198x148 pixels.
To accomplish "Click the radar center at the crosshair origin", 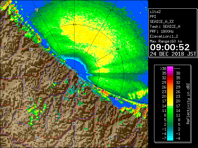I will 74,74.
